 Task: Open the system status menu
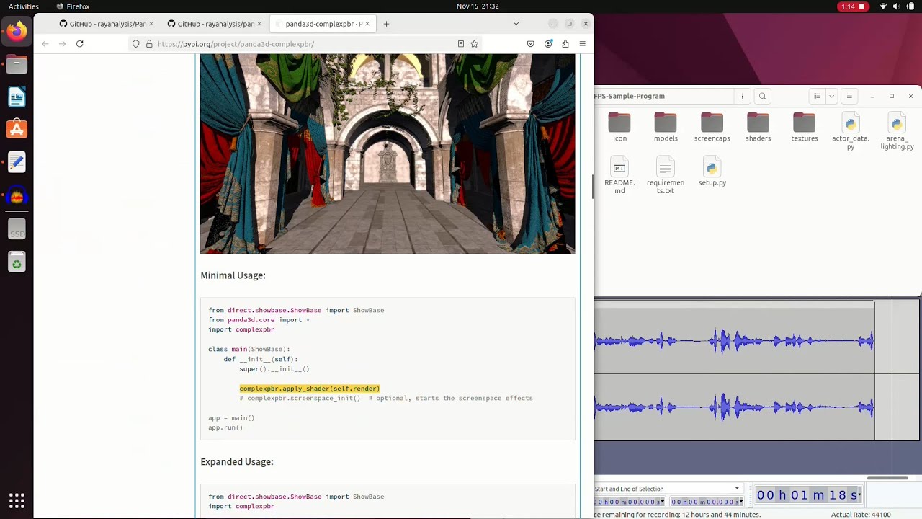[897, 6]
